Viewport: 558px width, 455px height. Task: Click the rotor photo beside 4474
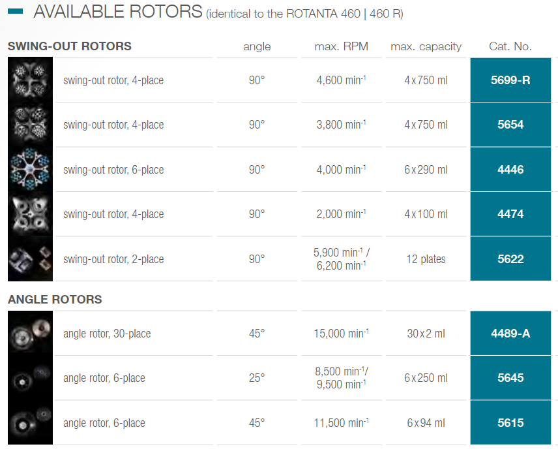point(27,214)
